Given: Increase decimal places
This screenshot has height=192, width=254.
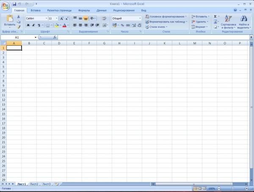Looking at the screenshot, I should tap(134, 25).
